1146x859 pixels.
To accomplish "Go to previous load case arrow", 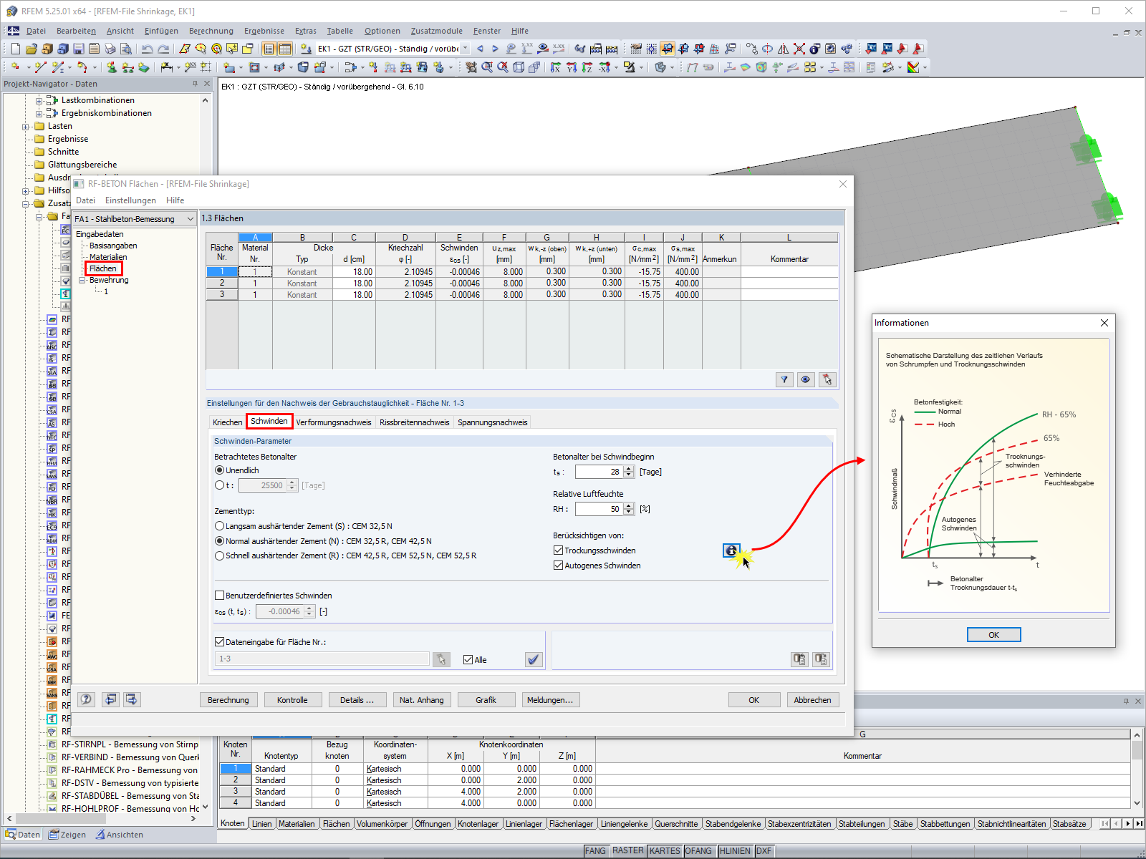I will 480,49.
